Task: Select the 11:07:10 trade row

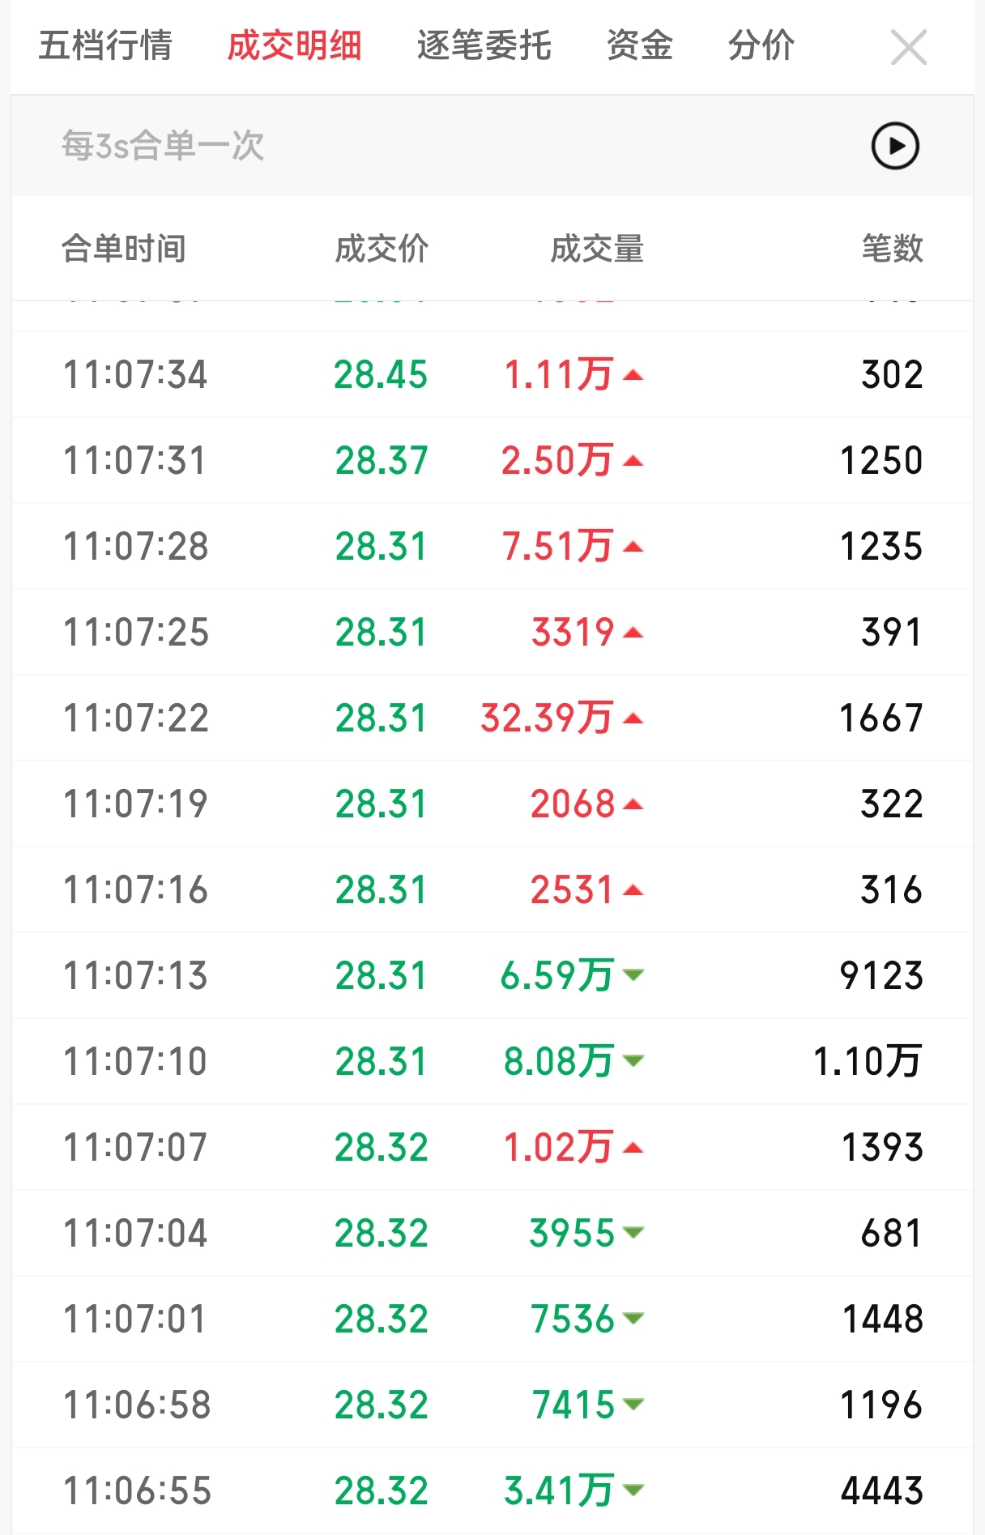Action: pyautogui.click(x=492, y=1061)
